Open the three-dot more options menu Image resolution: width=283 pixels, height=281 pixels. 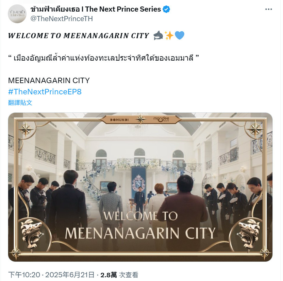click(268, 9)
